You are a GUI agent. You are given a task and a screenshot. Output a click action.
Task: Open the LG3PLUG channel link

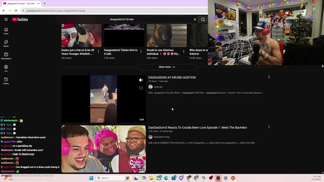158,87
